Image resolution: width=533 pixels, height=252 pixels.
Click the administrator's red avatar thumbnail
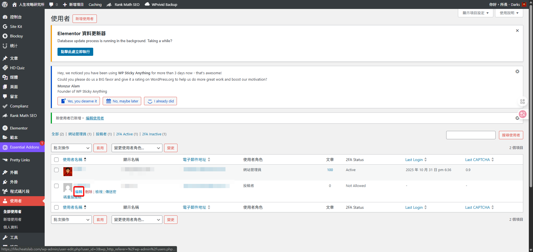[68, 172]
